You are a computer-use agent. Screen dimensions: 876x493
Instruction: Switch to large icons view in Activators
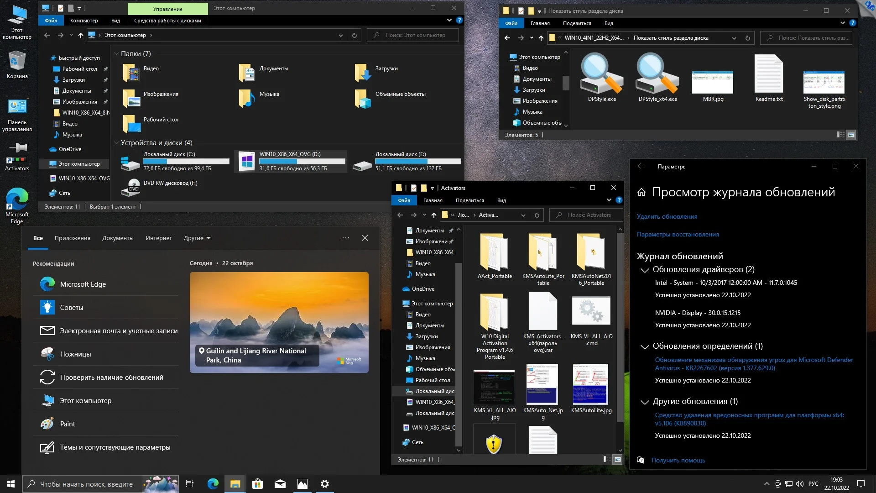tap(618, 459)
